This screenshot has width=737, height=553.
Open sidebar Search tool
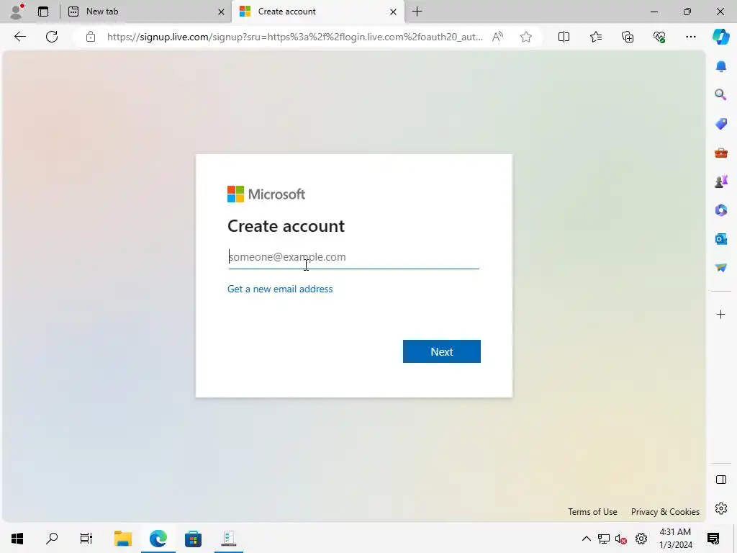pos(721,95)
